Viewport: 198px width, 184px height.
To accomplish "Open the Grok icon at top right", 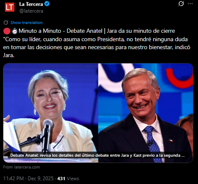I will pyautogui.click(x=181, y=4).
